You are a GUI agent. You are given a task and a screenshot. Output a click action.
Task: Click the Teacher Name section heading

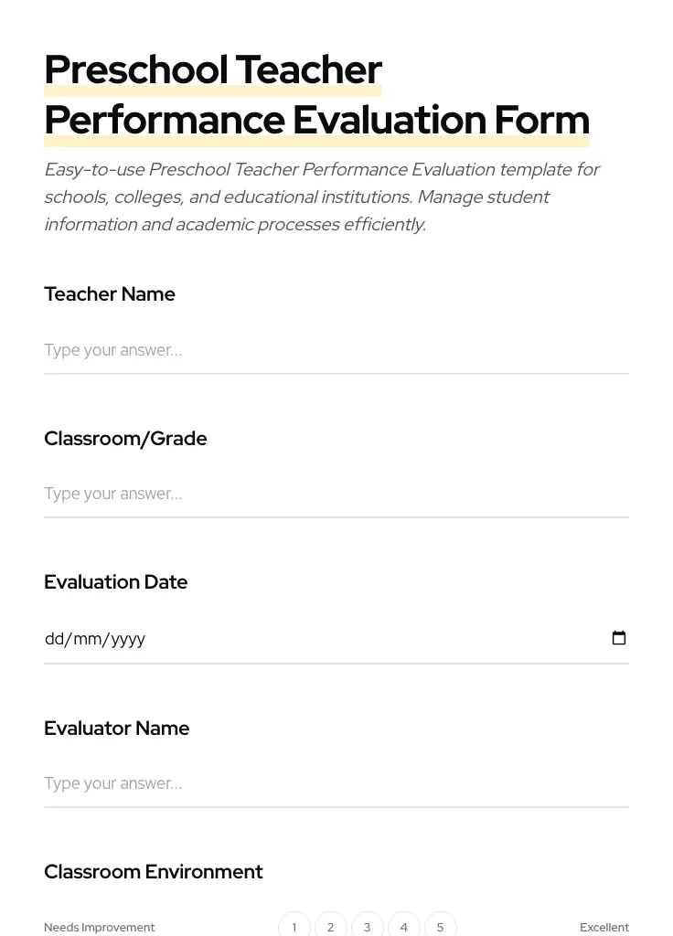(x=110, y=293)
